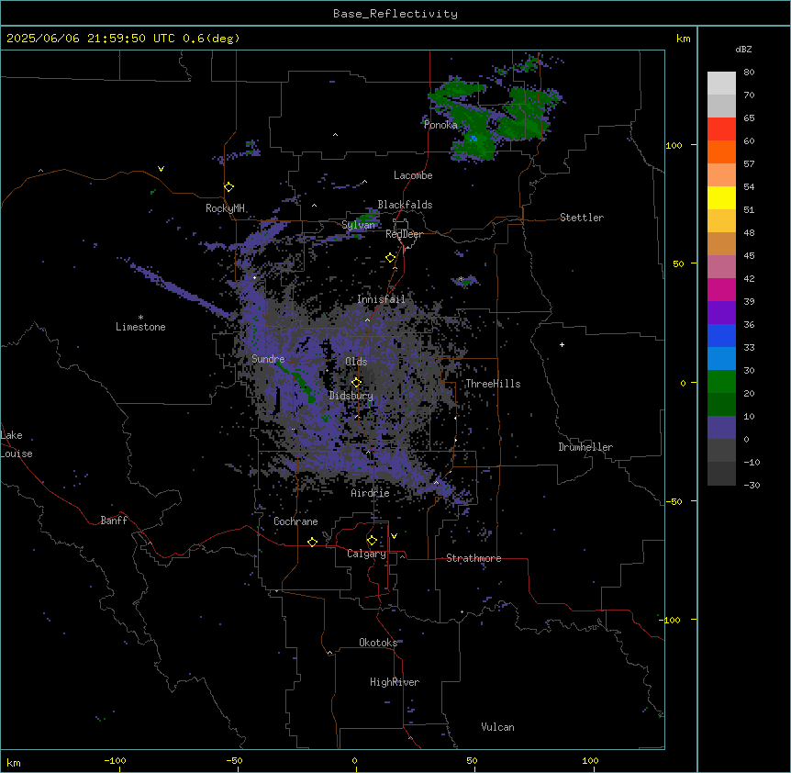This screenshot has width=791, height=773.
Task: Click the Didsbury city label
Action: (351, 396)
